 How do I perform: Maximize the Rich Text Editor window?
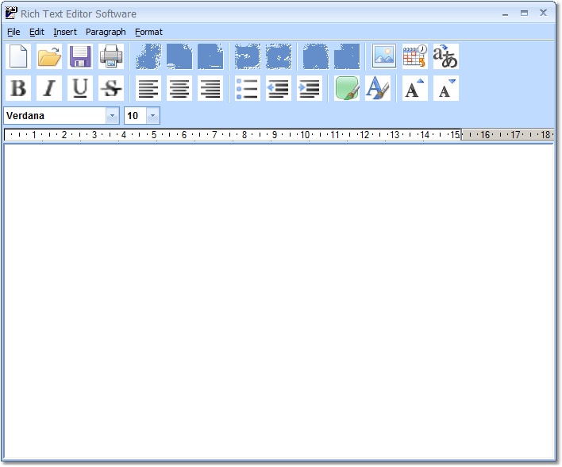524,14
